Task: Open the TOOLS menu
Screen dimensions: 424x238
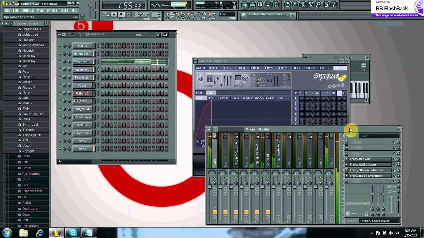Action: 64,10
